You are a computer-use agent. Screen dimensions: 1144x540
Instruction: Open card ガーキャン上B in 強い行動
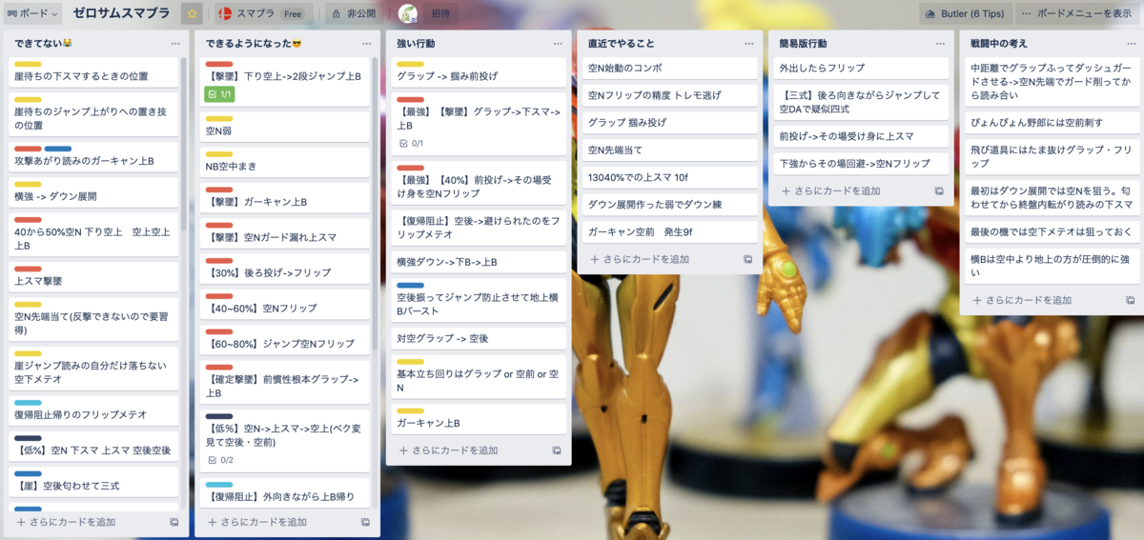tap(478, 418)
